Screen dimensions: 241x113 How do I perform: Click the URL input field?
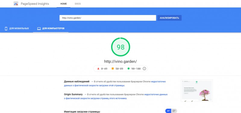(x=108, y=18)
